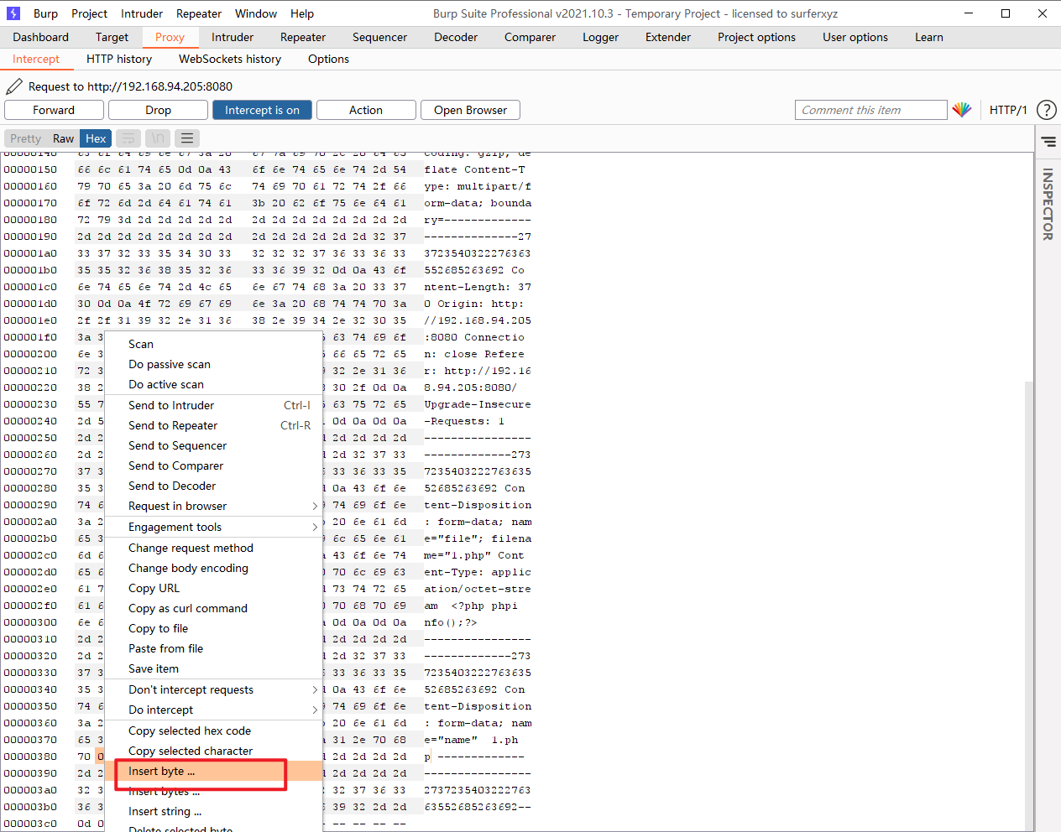The image size is (1061, 832).
Task: Switch to Pretty view
Action: tap(25, 138)
